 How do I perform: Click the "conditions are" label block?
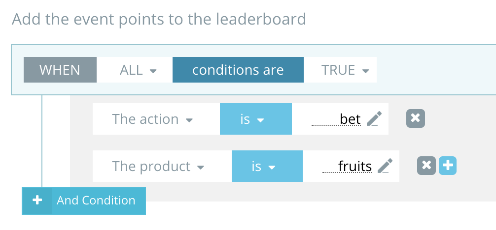coord(238,70)
